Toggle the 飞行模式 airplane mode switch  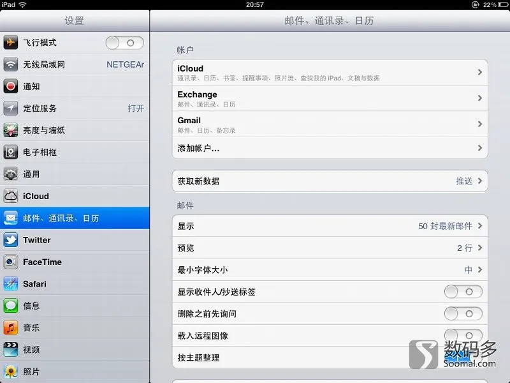(x=124, y=43)
